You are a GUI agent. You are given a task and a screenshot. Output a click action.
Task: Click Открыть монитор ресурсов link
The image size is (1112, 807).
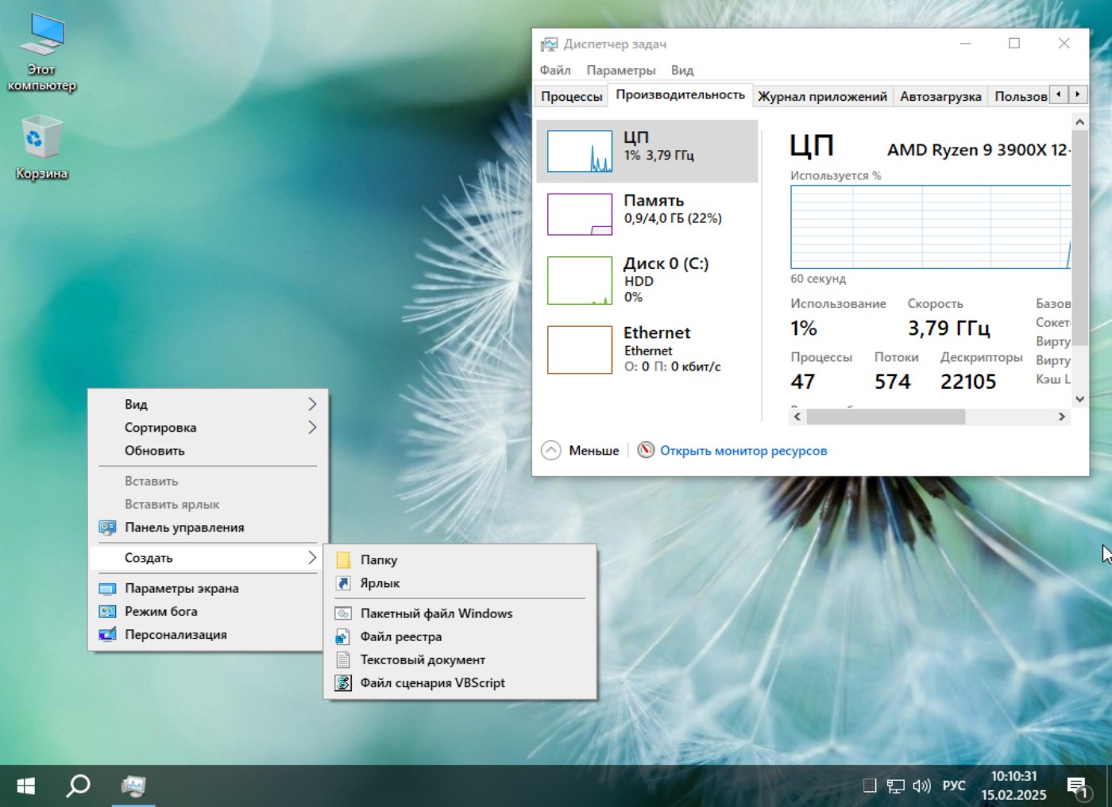[743, 451]
